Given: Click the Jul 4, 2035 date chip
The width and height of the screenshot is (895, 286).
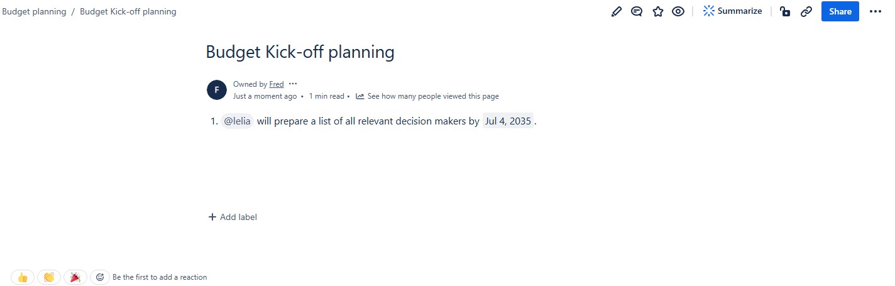Looking at the screenshot, I should [x=508, y=121].
